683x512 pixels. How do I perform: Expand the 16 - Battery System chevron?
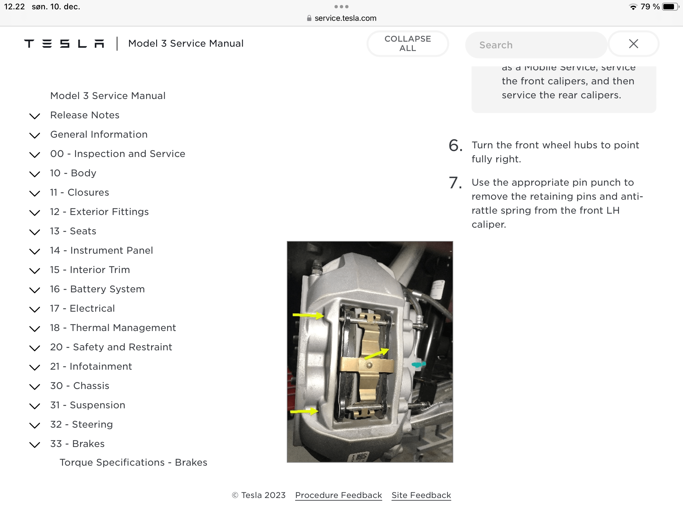pos(35,290)
